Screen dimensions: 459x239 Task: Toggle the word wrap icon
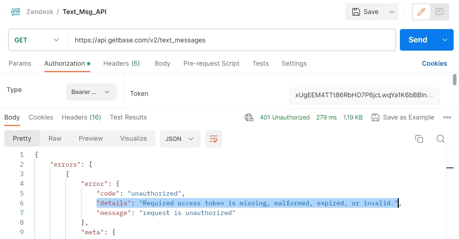coord(214,139)
